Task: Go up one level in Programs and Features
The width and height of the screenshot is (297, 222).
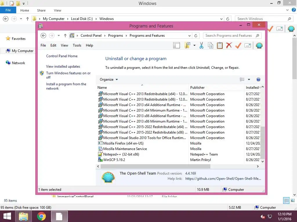Action: coord(65,36)
